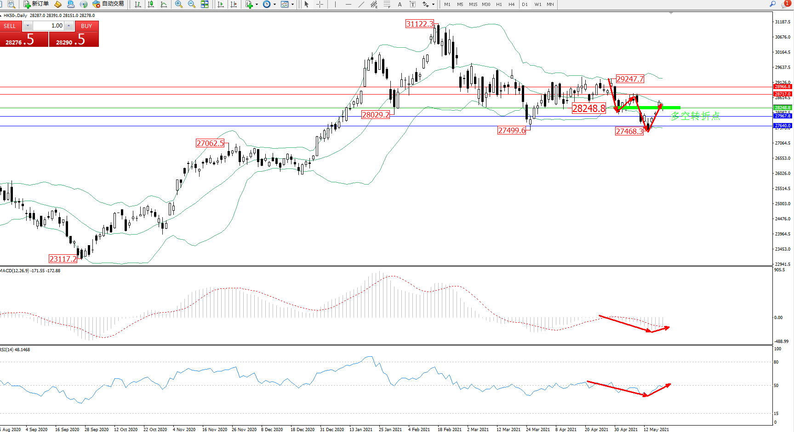Viewport: 794px width, 432px height.
Task: Click the zoom out magnifier icon
Action: pos(192,4)
